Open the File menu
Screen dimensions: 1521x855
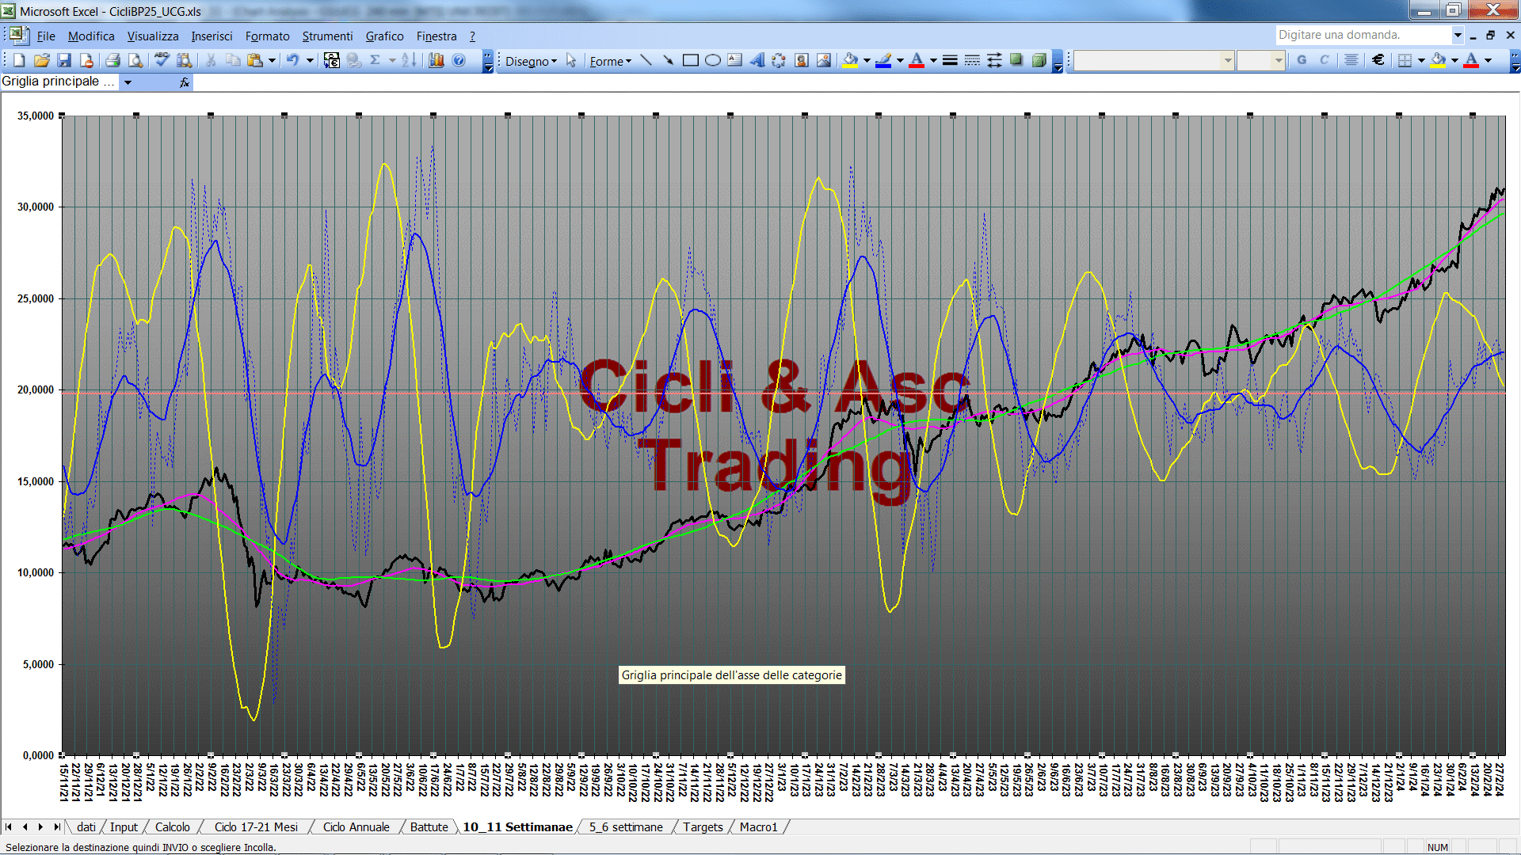point(46,36)
